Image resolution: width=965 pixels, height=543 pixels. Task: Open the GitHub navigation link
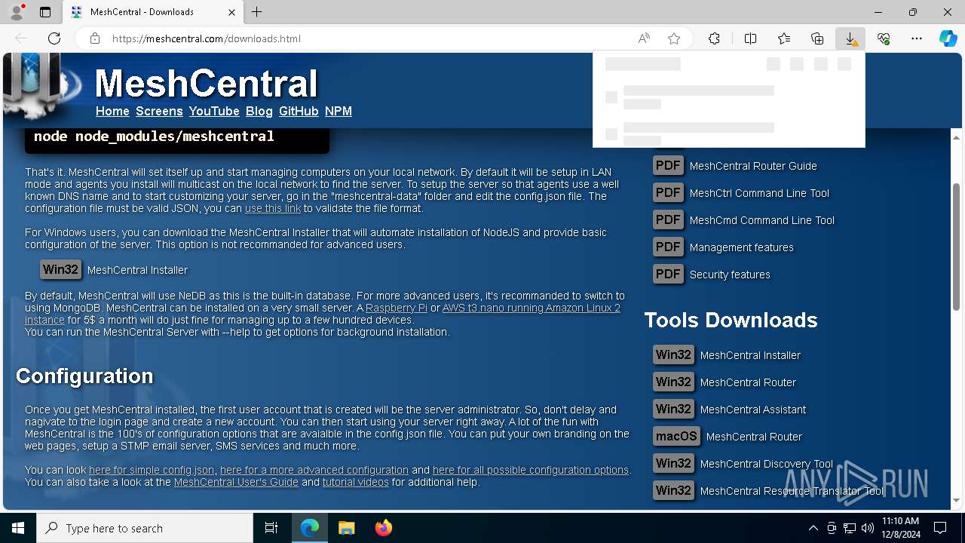click(299, 111)
